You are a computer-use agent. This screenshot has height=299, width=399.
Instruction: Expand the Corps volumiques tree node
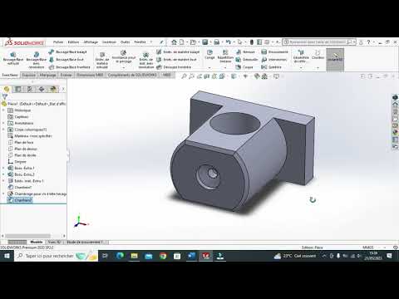pos(3,130)
